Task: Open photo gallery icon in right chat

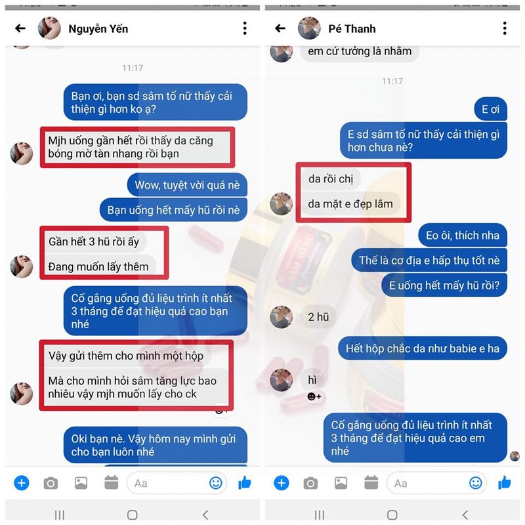Action: coord(341,483)
